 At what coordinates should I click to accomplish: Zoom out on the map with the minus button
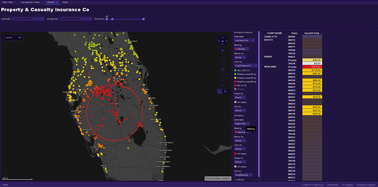(x=223, y=85)
